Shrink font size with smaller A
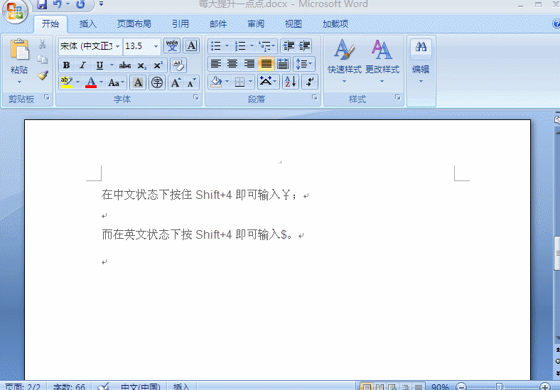Screen dimensions: 560x390 [x=191, y=83]
